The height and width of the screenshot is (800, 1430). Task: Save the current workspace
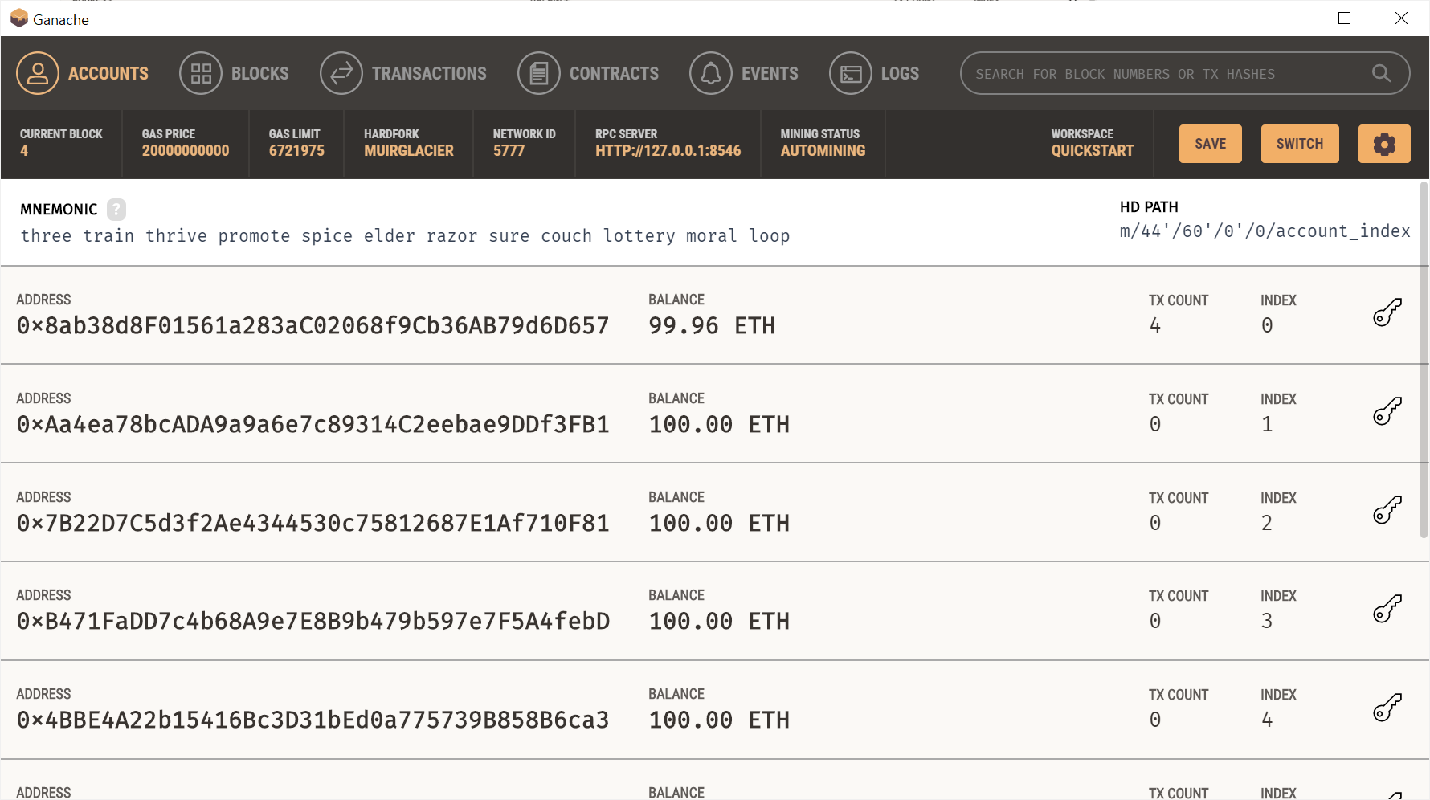(x=1211, y=144)
